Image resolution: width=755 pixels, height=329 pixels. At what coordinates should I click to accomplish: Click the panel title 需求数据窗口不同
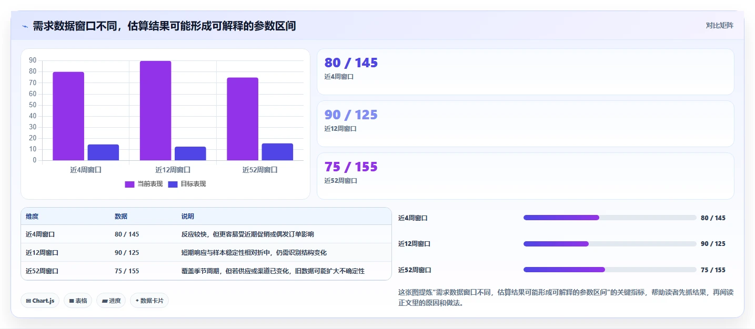click(x=164, y=26)
